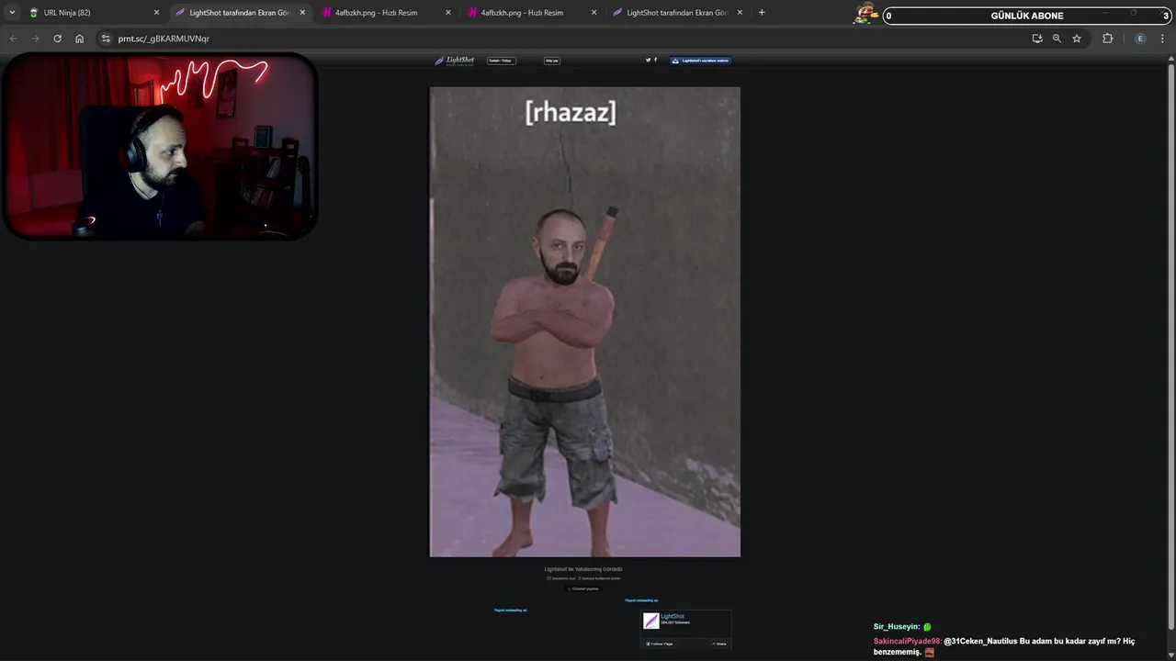Viewport: 1176px width, 661px height.
Task: Click the tweet share button below screenshot
Action: pyautogui.click(x=583, y=588)
